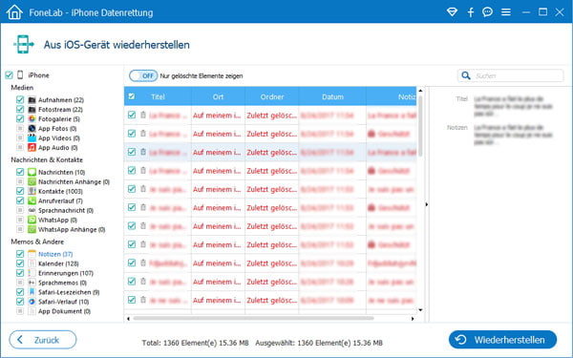Open the diamond purchase icon in title bar
573x358 pixels.
click(x=452, y=12)
